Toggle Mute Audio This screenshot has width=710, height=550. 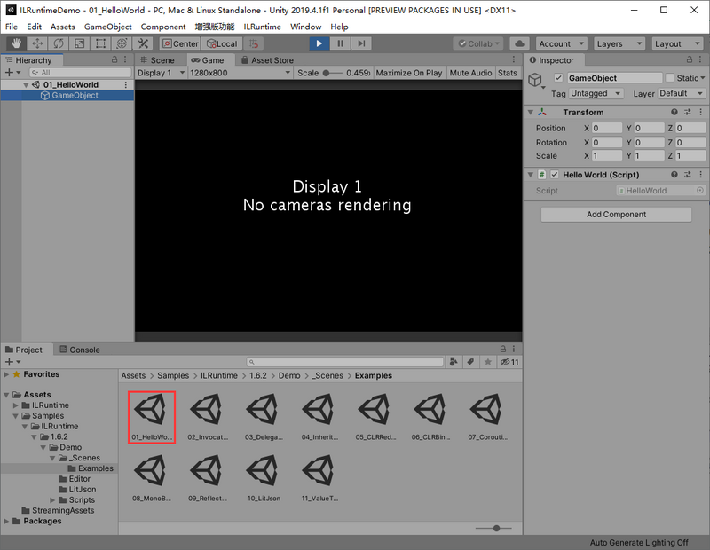click(x=470, y=73)
